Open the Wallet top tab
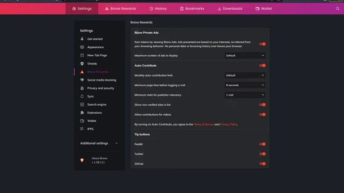 [264, 9]
